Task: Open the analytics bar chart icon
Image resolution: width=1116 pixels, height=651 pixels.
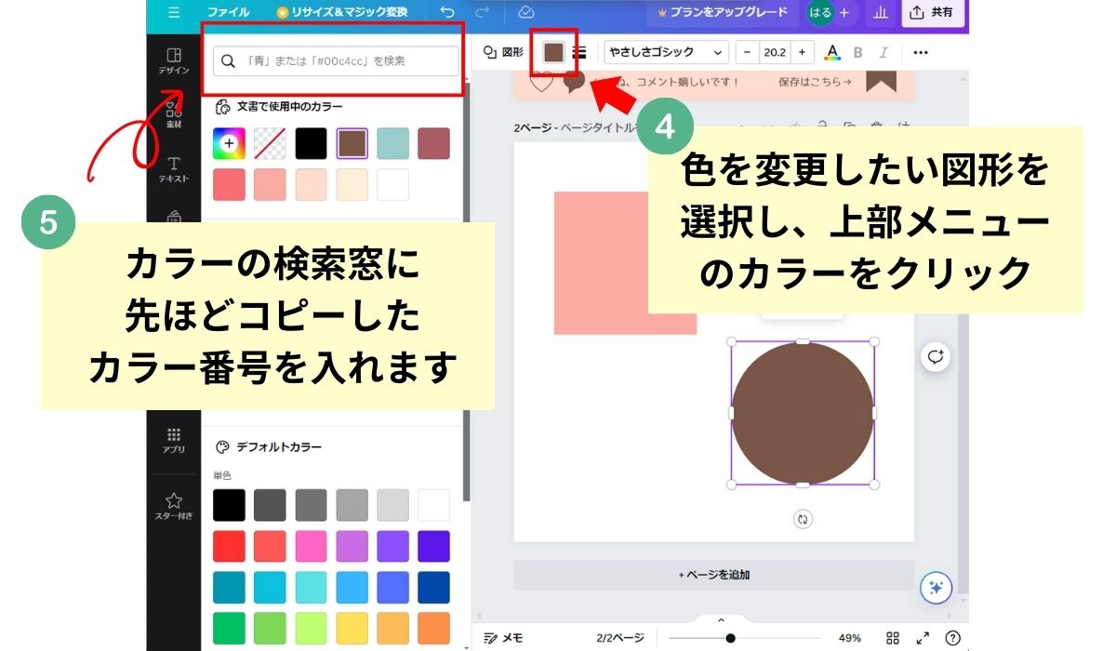Action: click(x=879, y=12)
